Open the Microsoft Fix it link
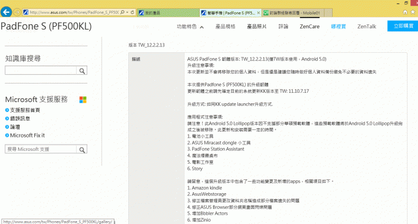This screenshot has width=418, height=224. point(27,135)
